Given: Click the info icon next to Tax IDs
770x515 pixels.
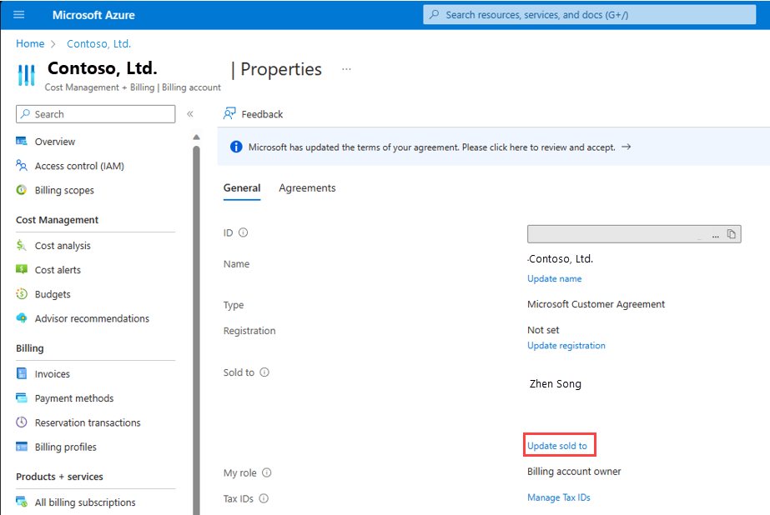Looking at the screenshot, I should coord(264,498).
